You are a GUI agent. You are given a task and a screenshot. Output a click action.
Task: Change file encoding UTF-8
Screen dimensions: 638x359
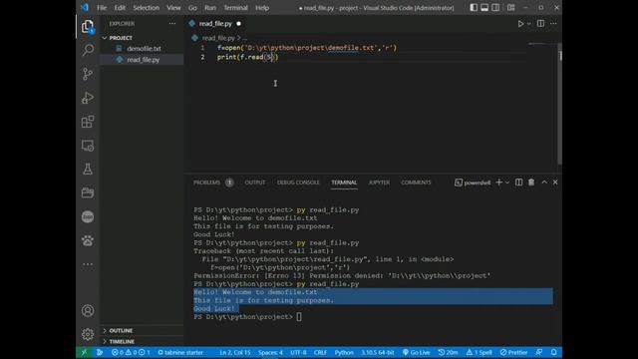coord(298,352)
